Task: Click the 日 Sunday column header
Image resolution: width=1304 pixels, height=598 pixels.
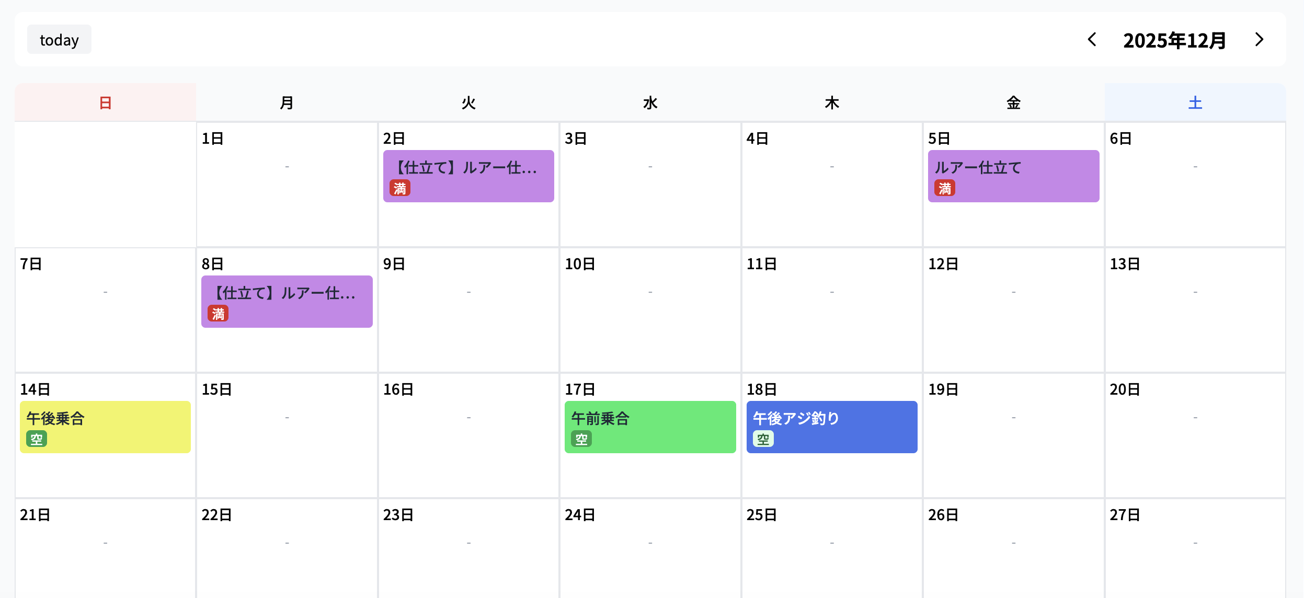Action: [x=106, y=102]
